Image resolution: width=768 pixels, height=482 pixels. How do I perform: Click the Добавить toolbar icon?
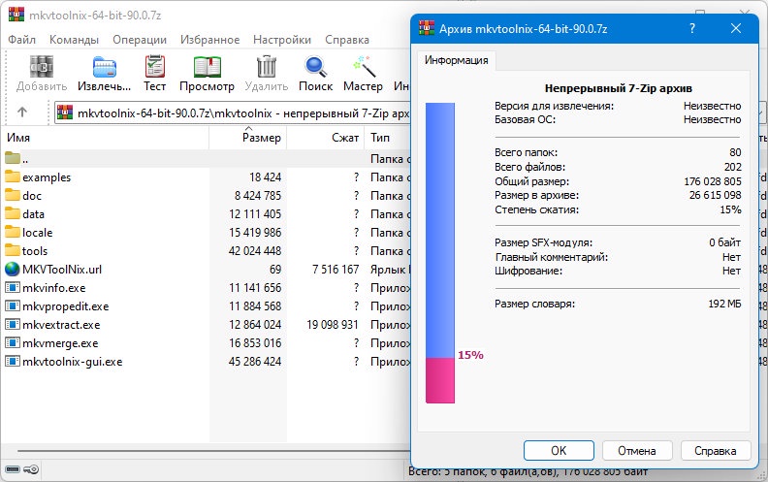42,67
